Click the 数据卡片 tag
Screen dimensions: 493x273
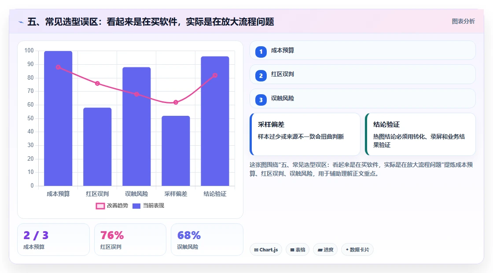coord(357,250)
